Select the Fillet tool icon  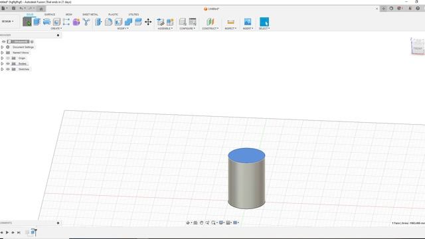pyautogui.click(x=108, y=22)
